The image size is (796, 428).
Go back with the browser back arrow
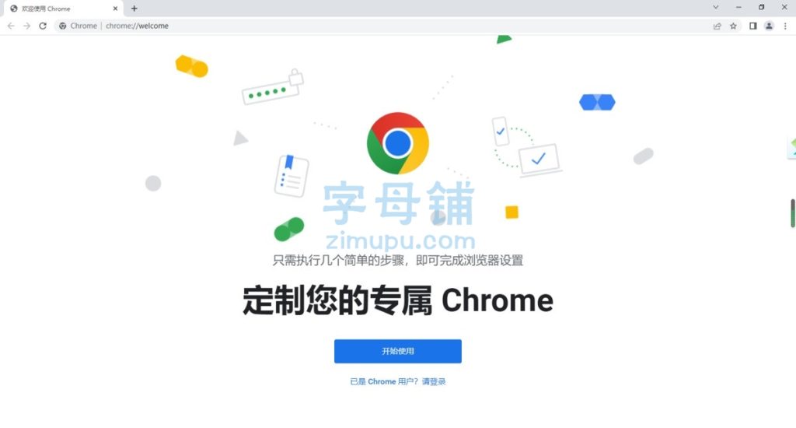[x=11, y=26]
